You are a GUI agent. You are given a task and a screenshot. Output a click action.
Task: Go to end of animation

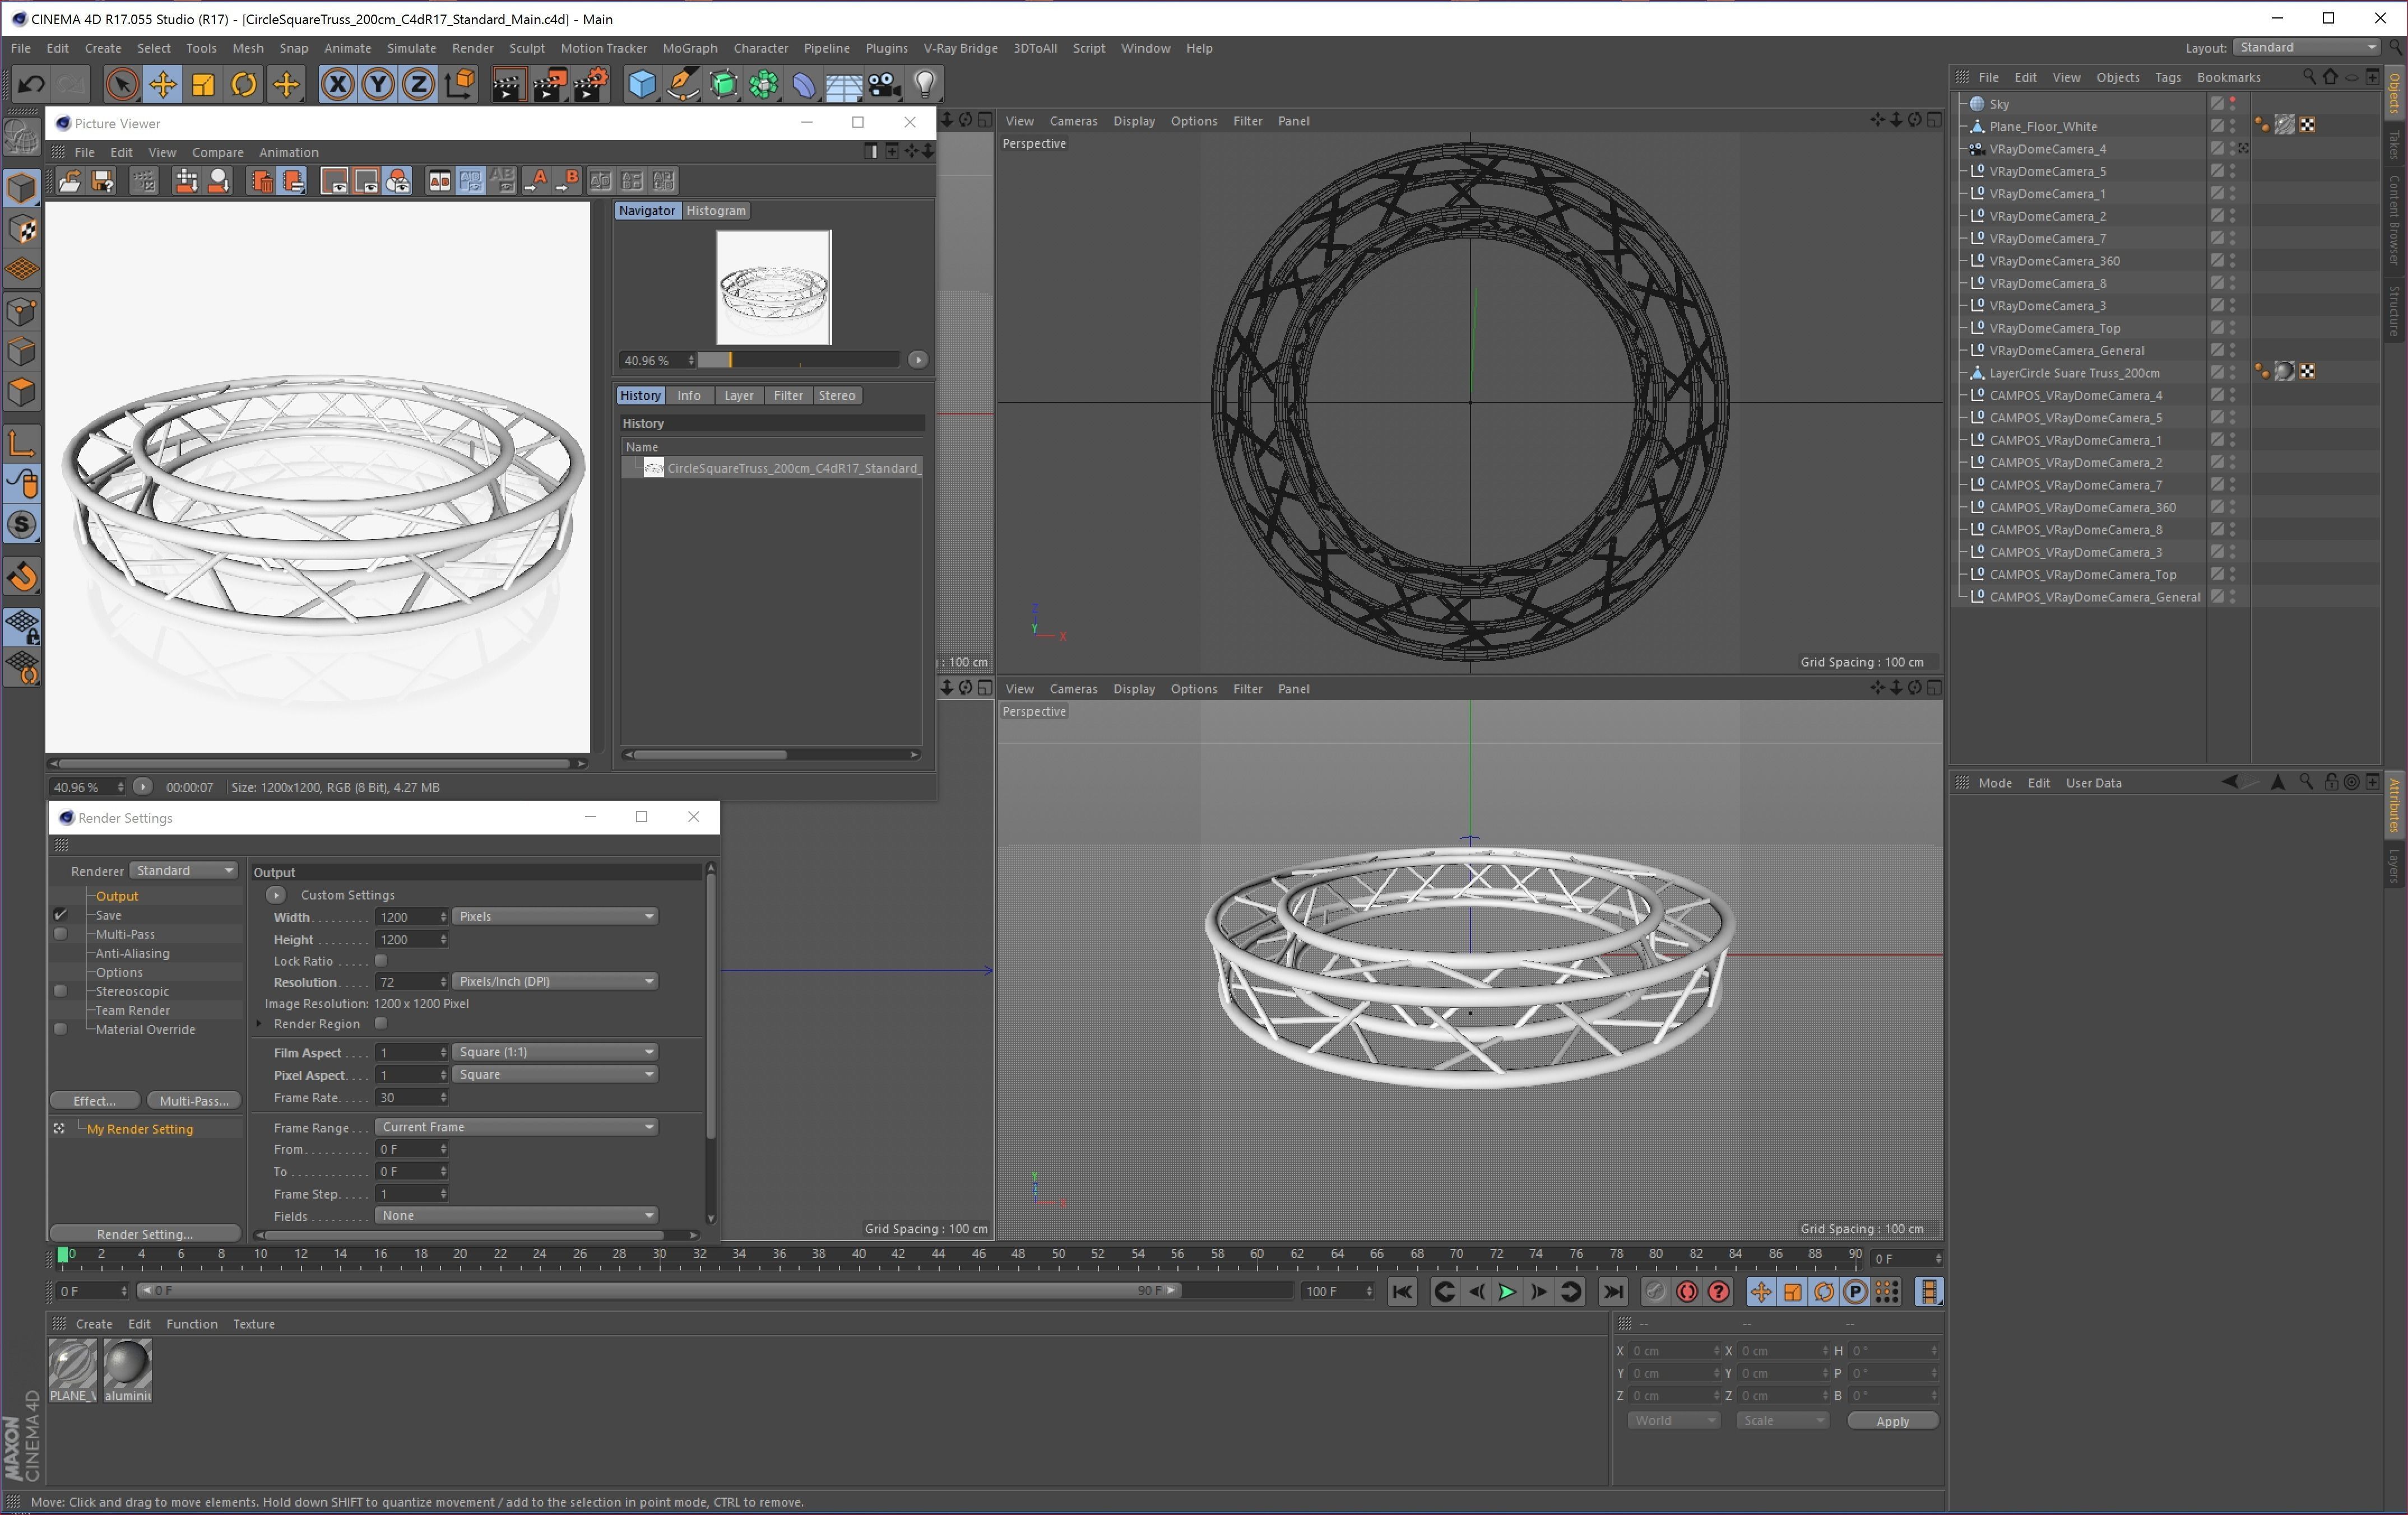[x=1613, y=1291]
